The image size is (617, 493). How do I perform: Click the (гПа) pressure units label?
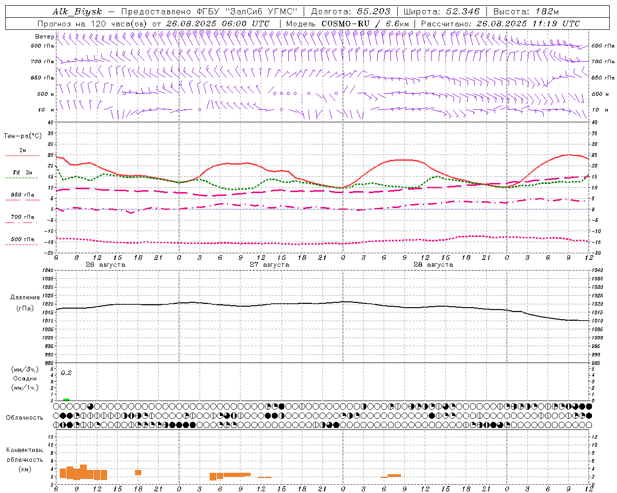tap(25, 309)
